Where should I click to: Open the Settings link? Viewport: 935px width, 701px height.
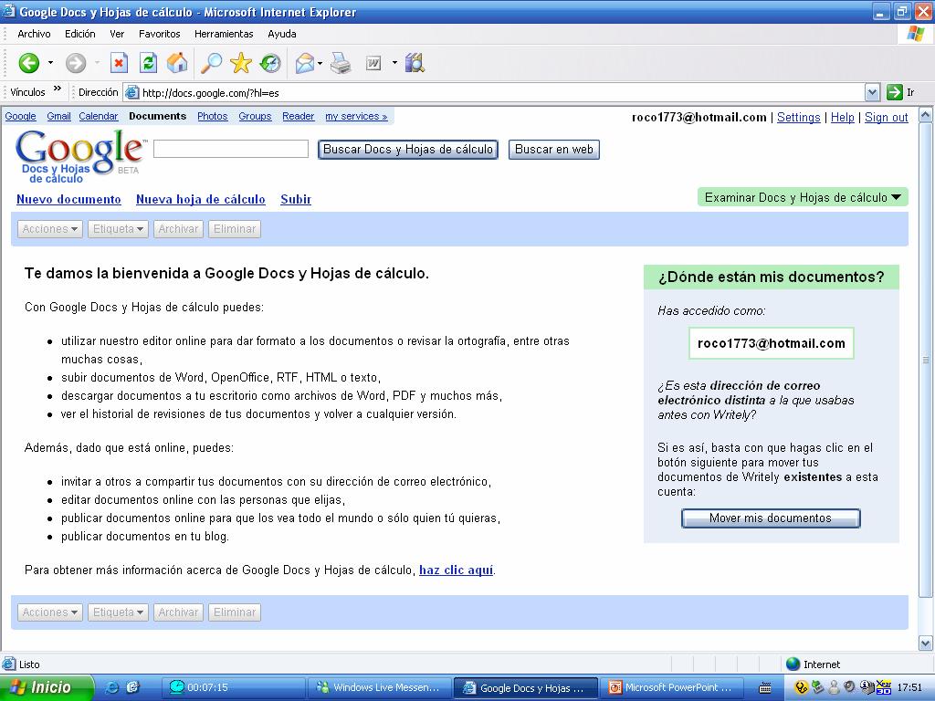point(798,118)
